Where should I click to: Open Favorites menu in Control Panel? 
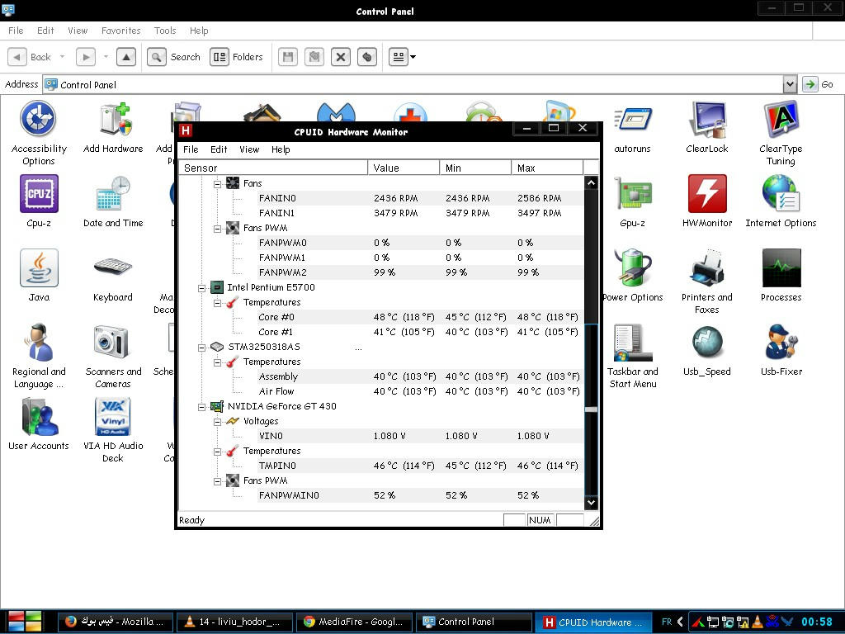[x=120, y=31]
